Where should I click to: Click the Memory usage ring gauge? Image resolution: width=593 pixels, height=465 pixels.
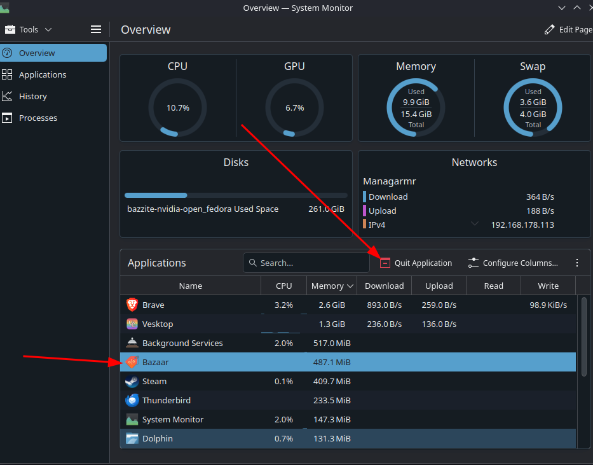pyautogui.click(x=416, y=108)
